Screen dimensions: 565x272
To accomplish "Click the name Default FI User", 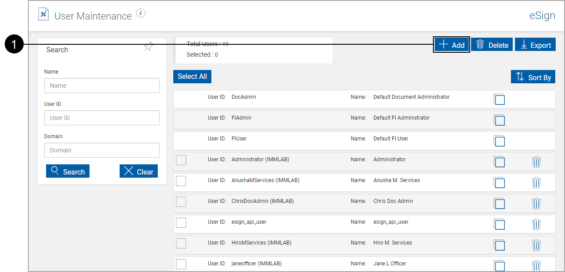I will point(391,139).
